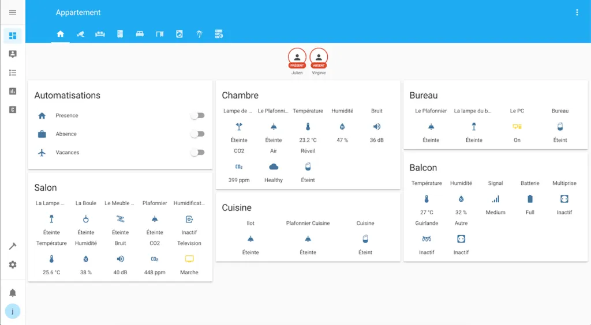Click the CO2 icon in Chambre card
Image resolution: width=591 pixels, height=325 pixels.
239,167
